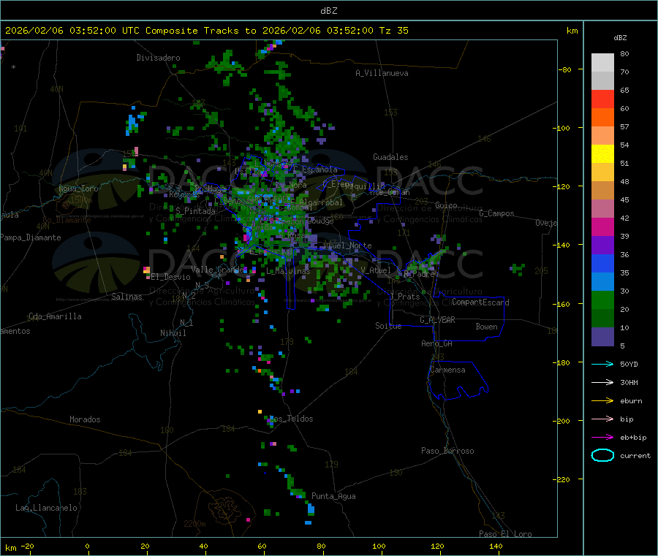Click the 'G_Campos' map label

coord(497,213)
